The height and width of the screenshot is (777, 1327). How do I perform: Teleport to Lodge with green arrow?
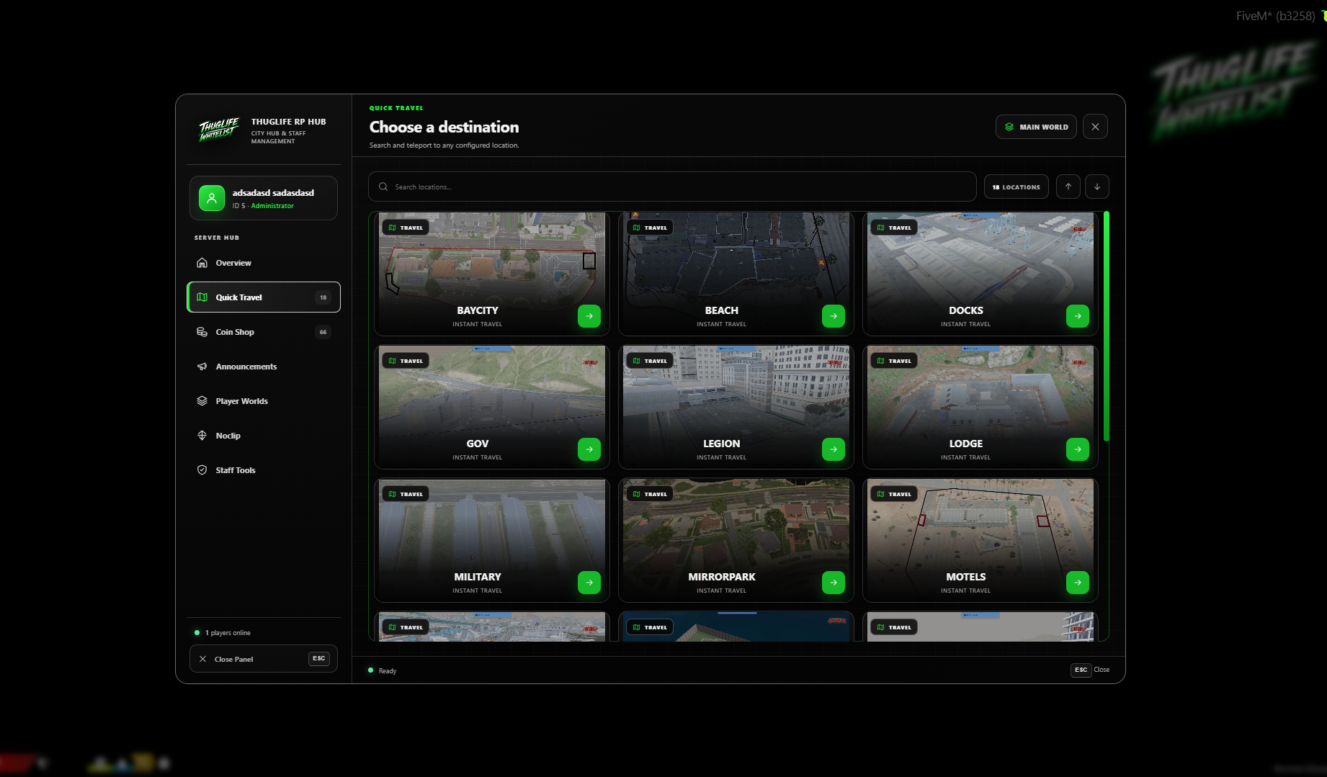coord(1077,449)
